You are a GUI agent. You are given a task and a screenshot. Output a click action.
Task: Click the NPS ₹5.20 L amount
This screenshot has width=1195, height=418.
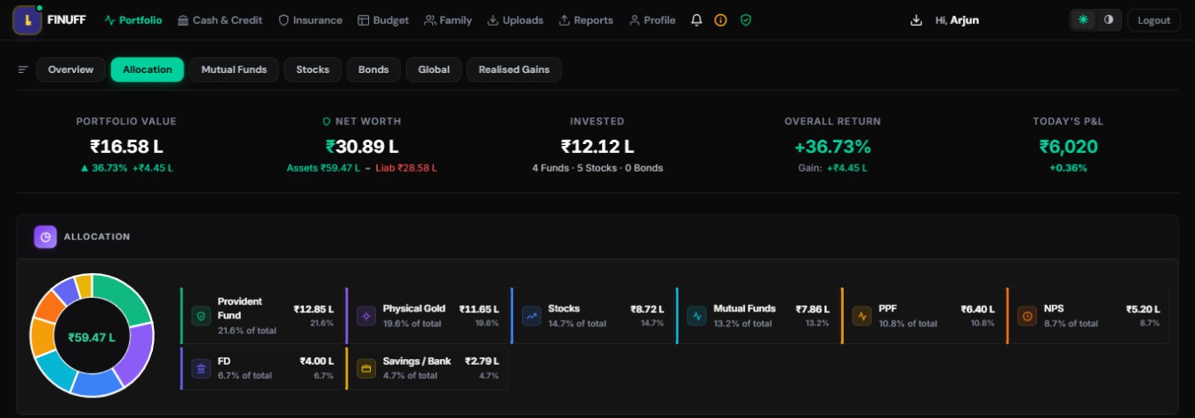(x=1143, y=309)
